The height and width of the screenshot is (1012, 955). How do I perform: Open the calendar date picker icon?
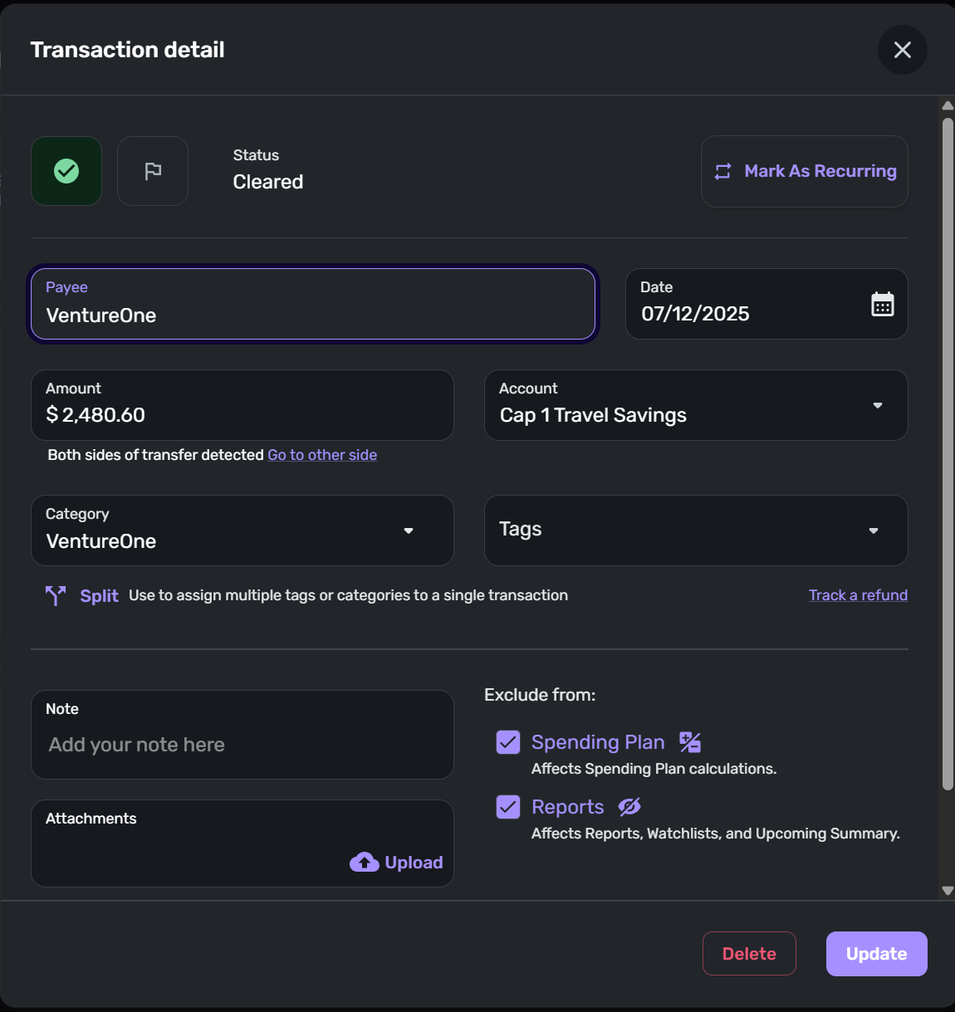(x=882, y=305)
